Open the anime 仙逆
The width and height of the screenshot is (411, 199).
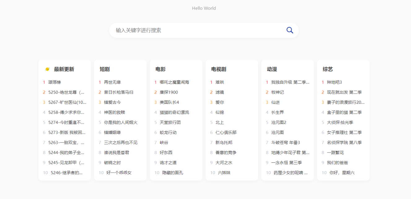click(x=276, y=102)
